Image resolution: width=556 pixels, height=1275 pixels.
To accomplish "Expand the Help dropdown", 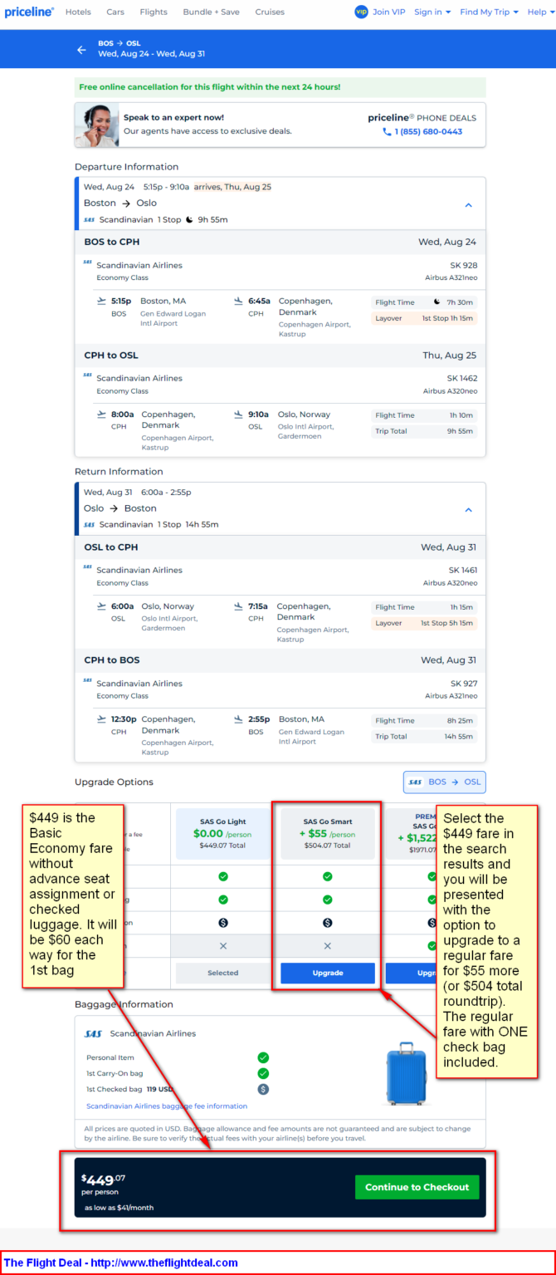I will 540,12.
